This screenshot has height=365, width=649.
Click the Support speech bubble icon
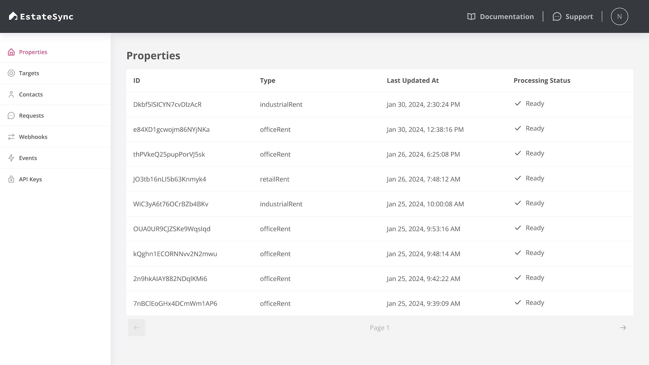click(557, 17)
